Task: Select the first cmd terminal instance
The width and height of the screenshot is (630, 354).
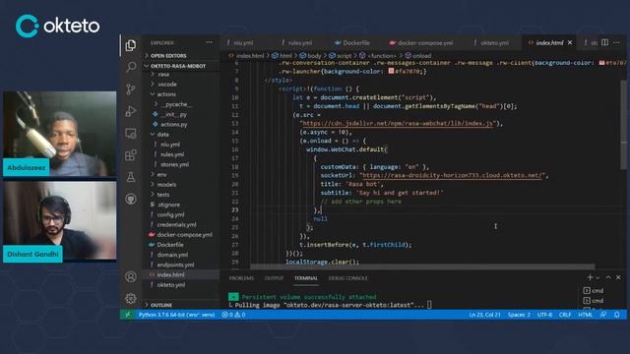Action: (x=594, y=291)
